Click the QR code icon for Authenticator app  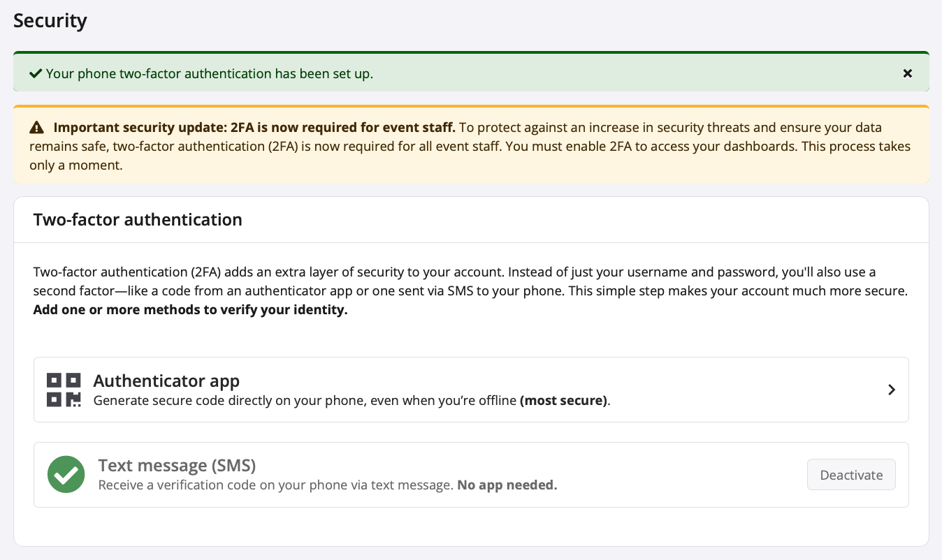[64, 390]
